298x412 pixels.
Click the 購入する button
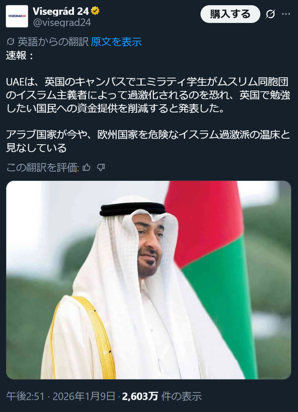[230, 14]
